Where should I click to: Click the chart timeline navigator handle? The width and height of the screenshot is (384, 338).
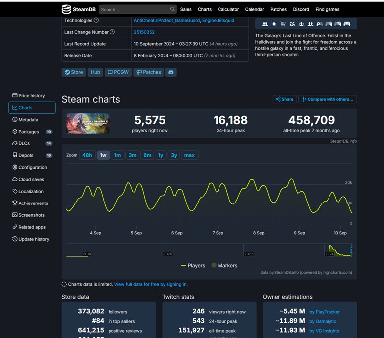point(351,250)
